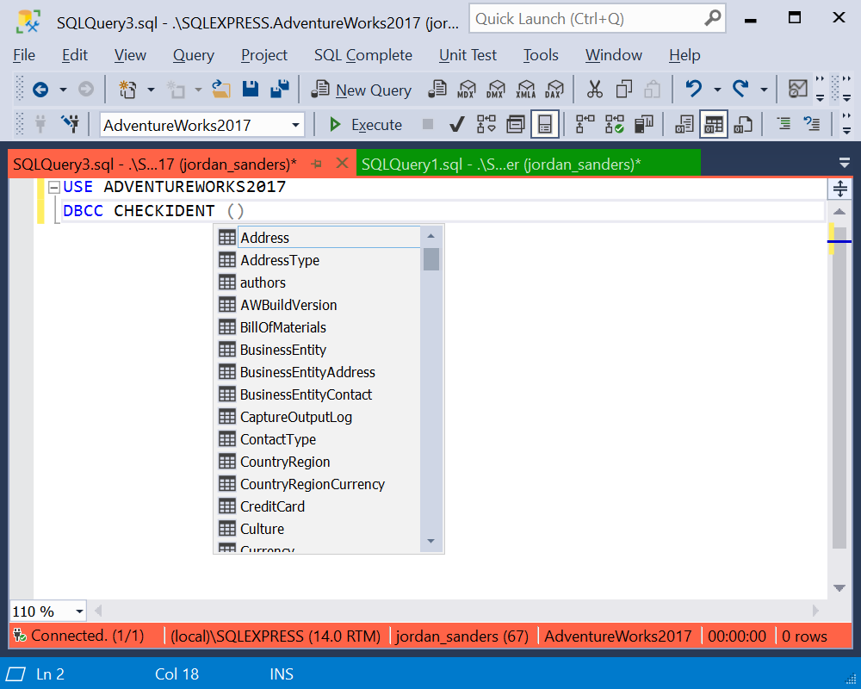
Task: Click the Cut scissors icon
Action: 595,89
